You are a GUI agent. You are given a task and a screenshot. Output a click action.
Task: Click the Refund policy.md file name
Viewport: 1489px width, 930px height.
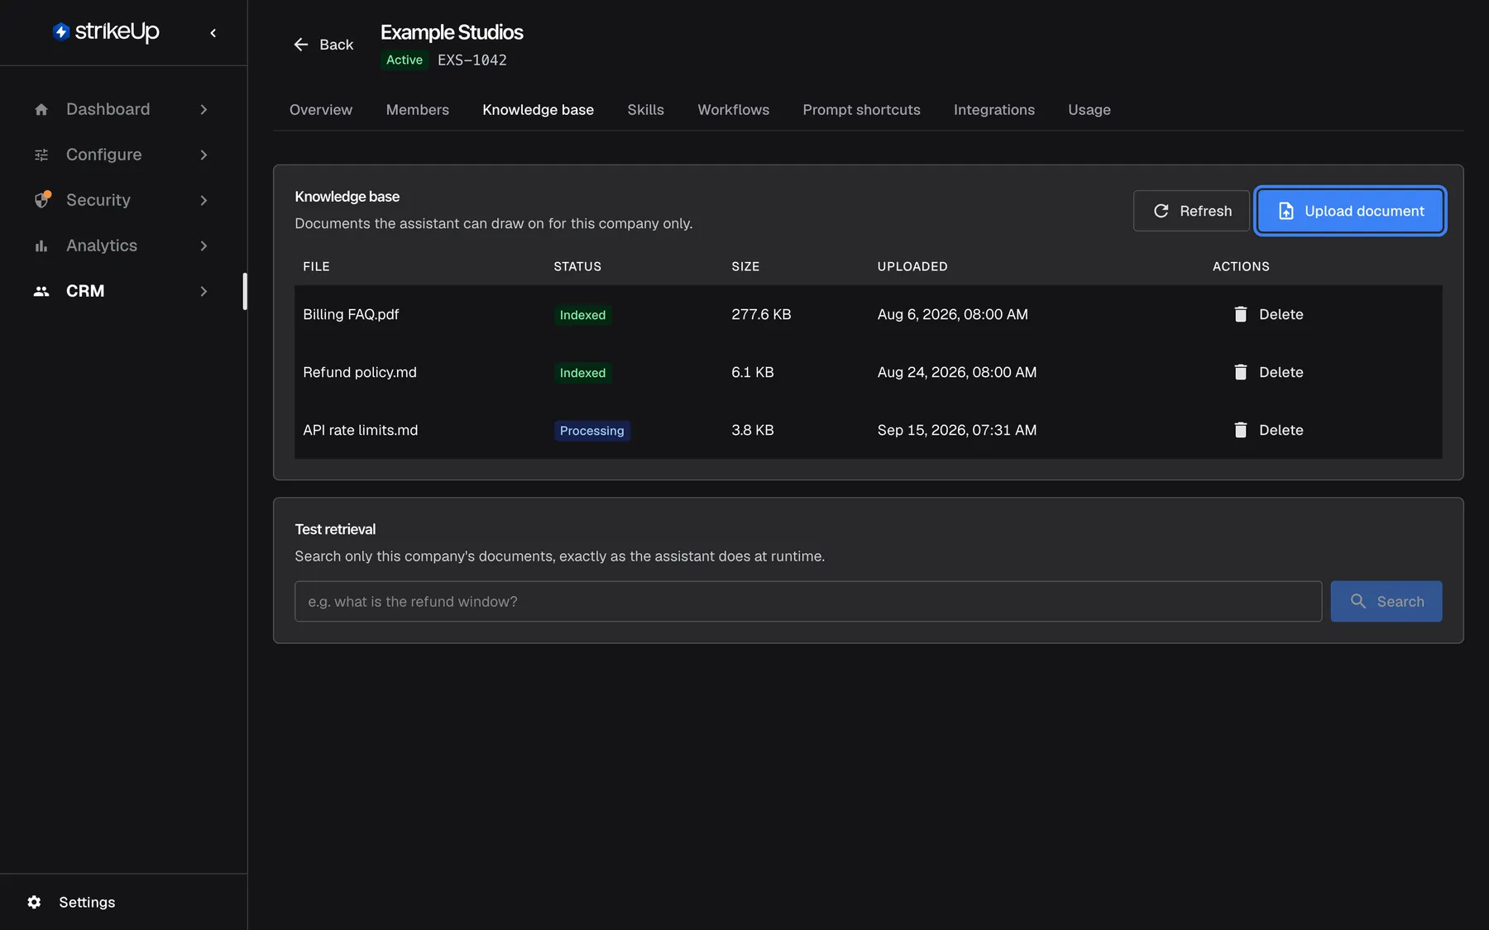pos(360,372)
